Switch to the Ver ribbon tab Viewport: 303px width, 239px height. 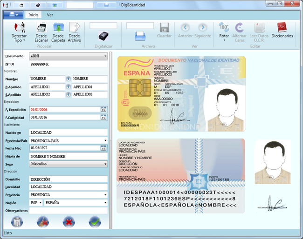50,14
